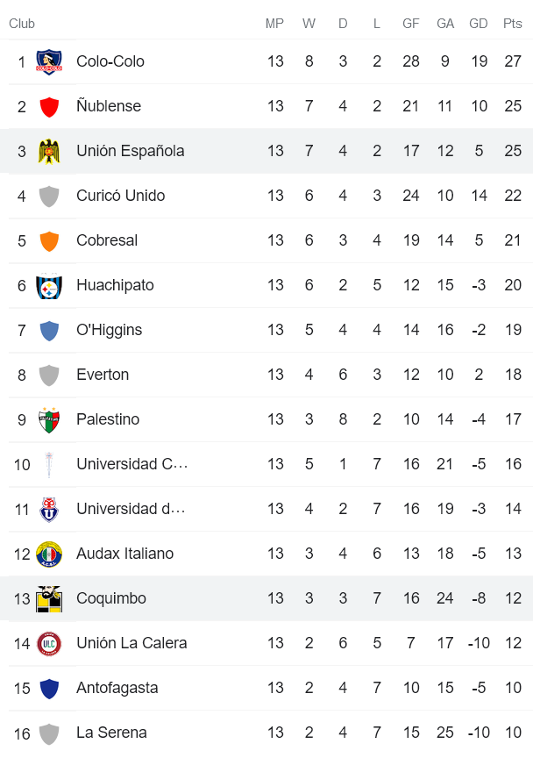533x758 pixels.
Task: Open the La Serena team page
Action: (109, 733)
